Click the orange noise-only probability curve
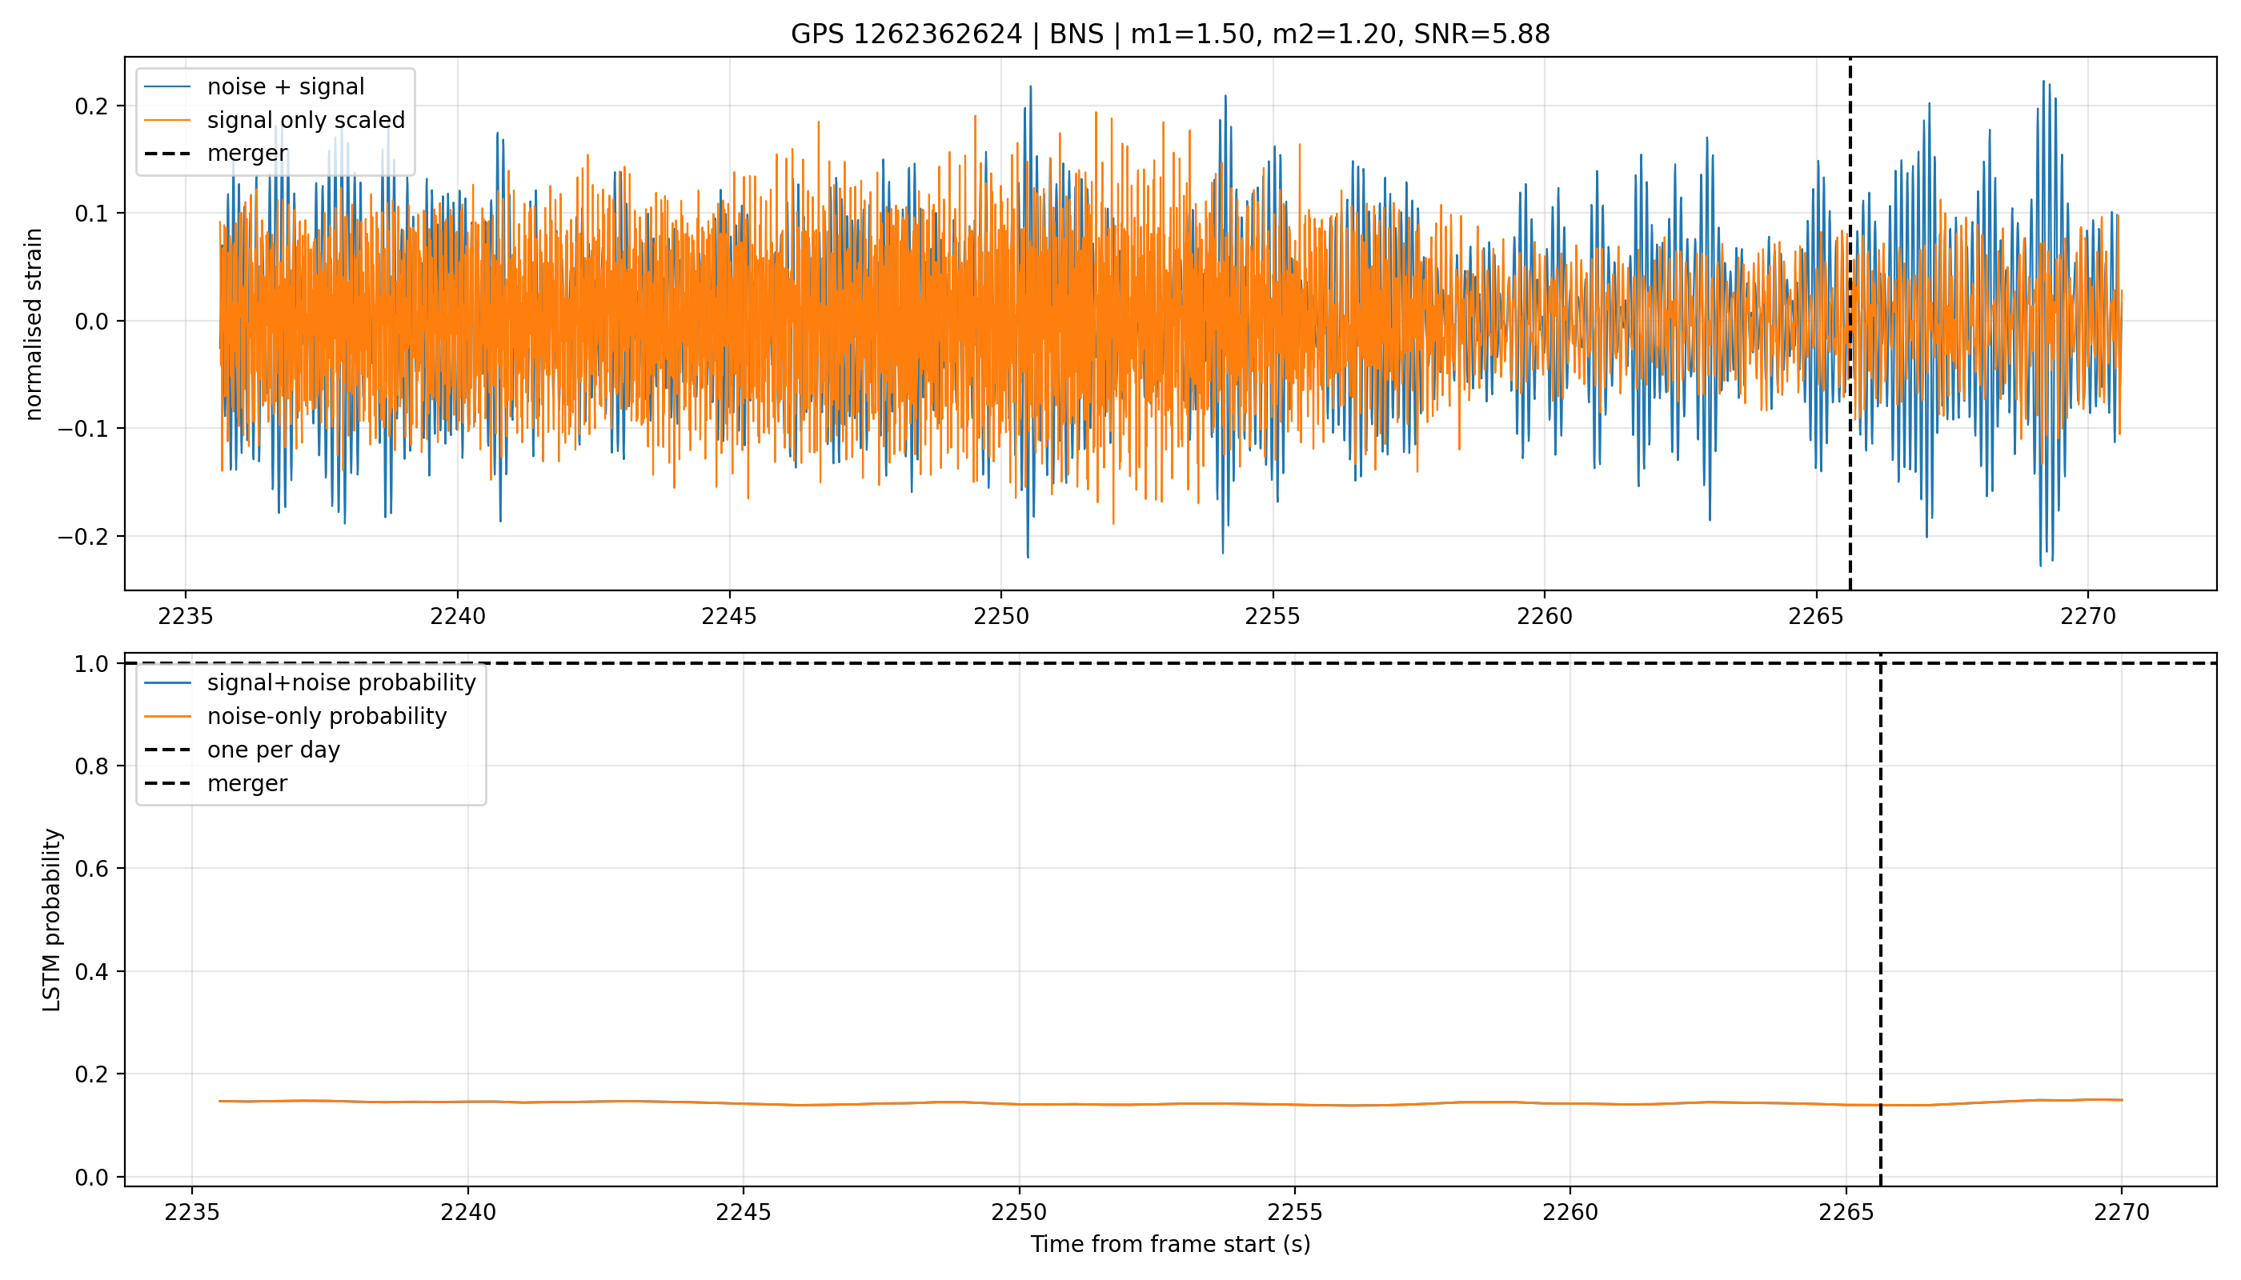Screen dimensions: 2241x1280 pyautogui.click(x=880, y=1103)
